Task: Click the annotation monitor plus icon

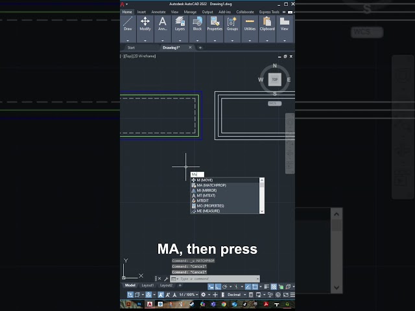Action: point(215,295)
